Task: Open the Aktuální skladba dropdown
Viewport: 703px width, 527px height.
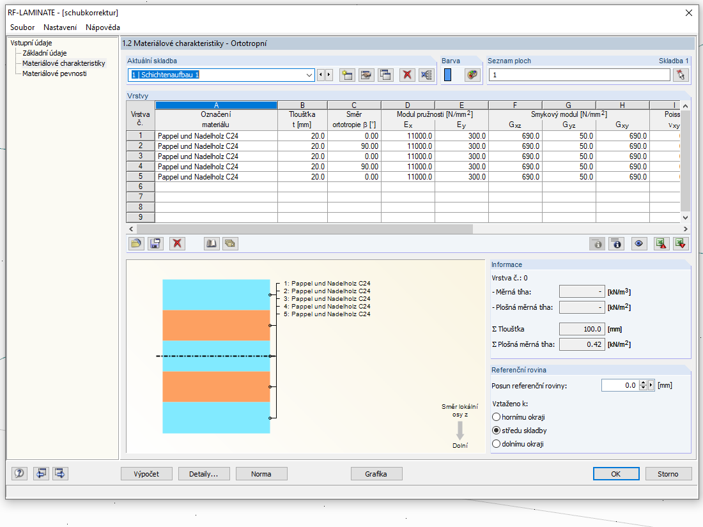Action: (309, 75)
